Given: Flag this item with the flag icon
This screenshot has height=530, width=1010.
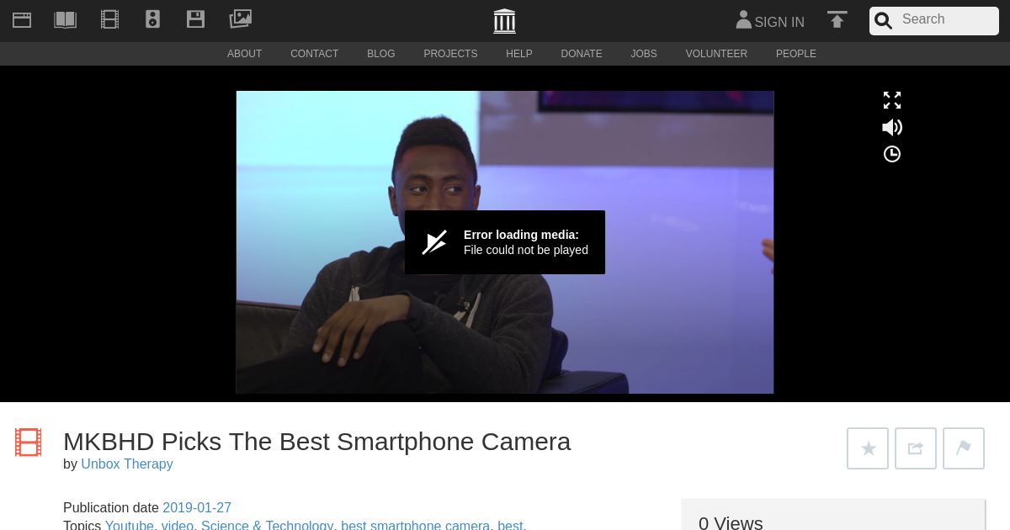Looking at the screenshot, I should tap(964, 448).
